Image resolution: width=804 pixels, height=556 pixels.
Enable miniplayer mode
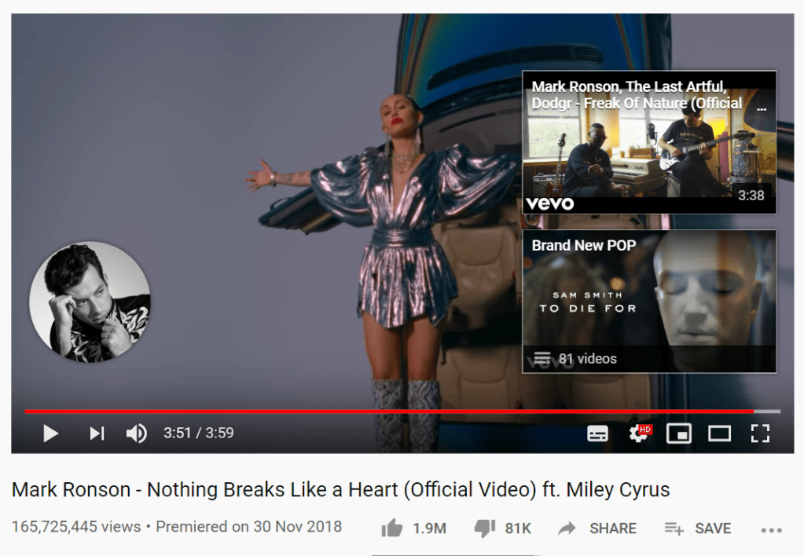tap(678, 433)
